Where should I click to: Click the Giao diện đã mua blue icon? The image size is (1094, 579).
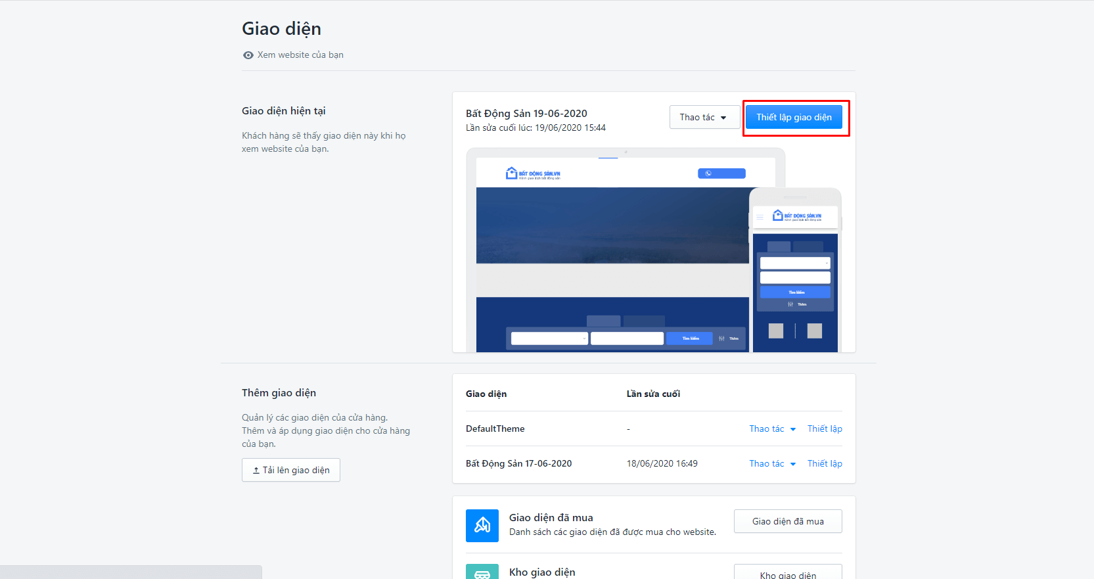482,526
